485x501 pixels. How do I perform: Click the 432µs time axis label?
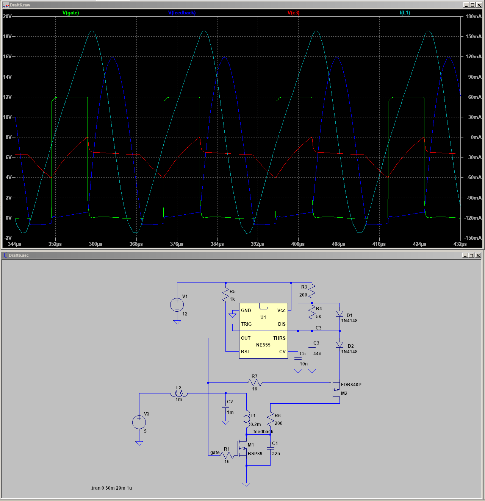coord(460,244)
